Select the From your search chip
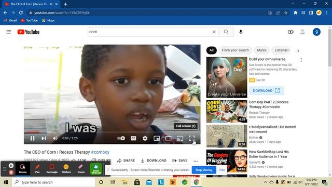Screen dimensions: 332x187 click(235, 50)
